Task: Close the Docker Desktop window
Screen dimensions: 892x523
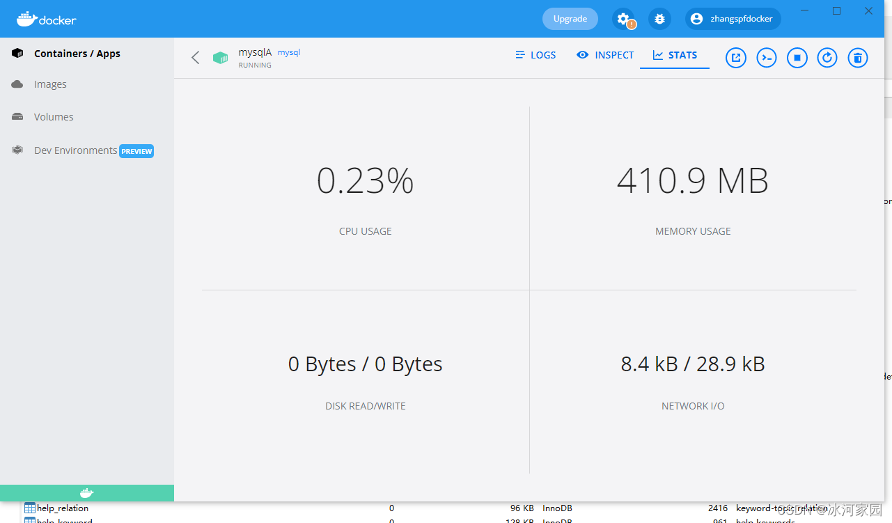Action: 869,10
